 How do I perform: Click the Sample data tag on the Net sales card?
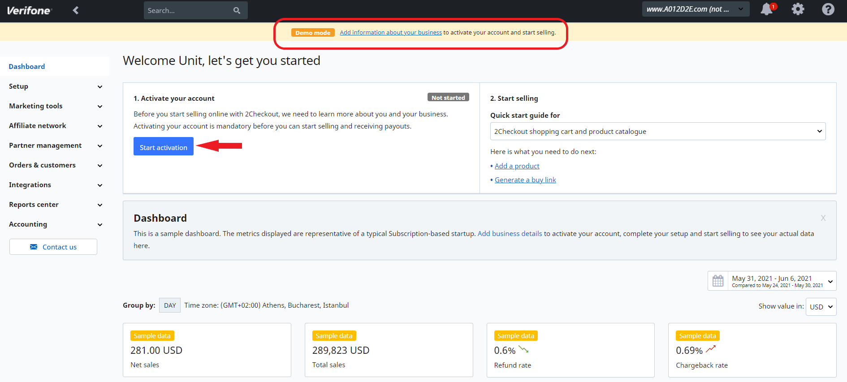[152, 336]
